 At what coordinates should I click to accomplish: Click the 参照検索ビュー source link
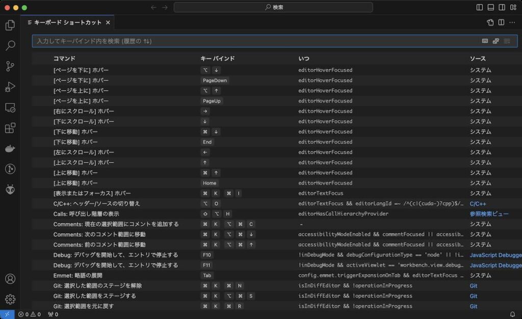pos(489,214)
